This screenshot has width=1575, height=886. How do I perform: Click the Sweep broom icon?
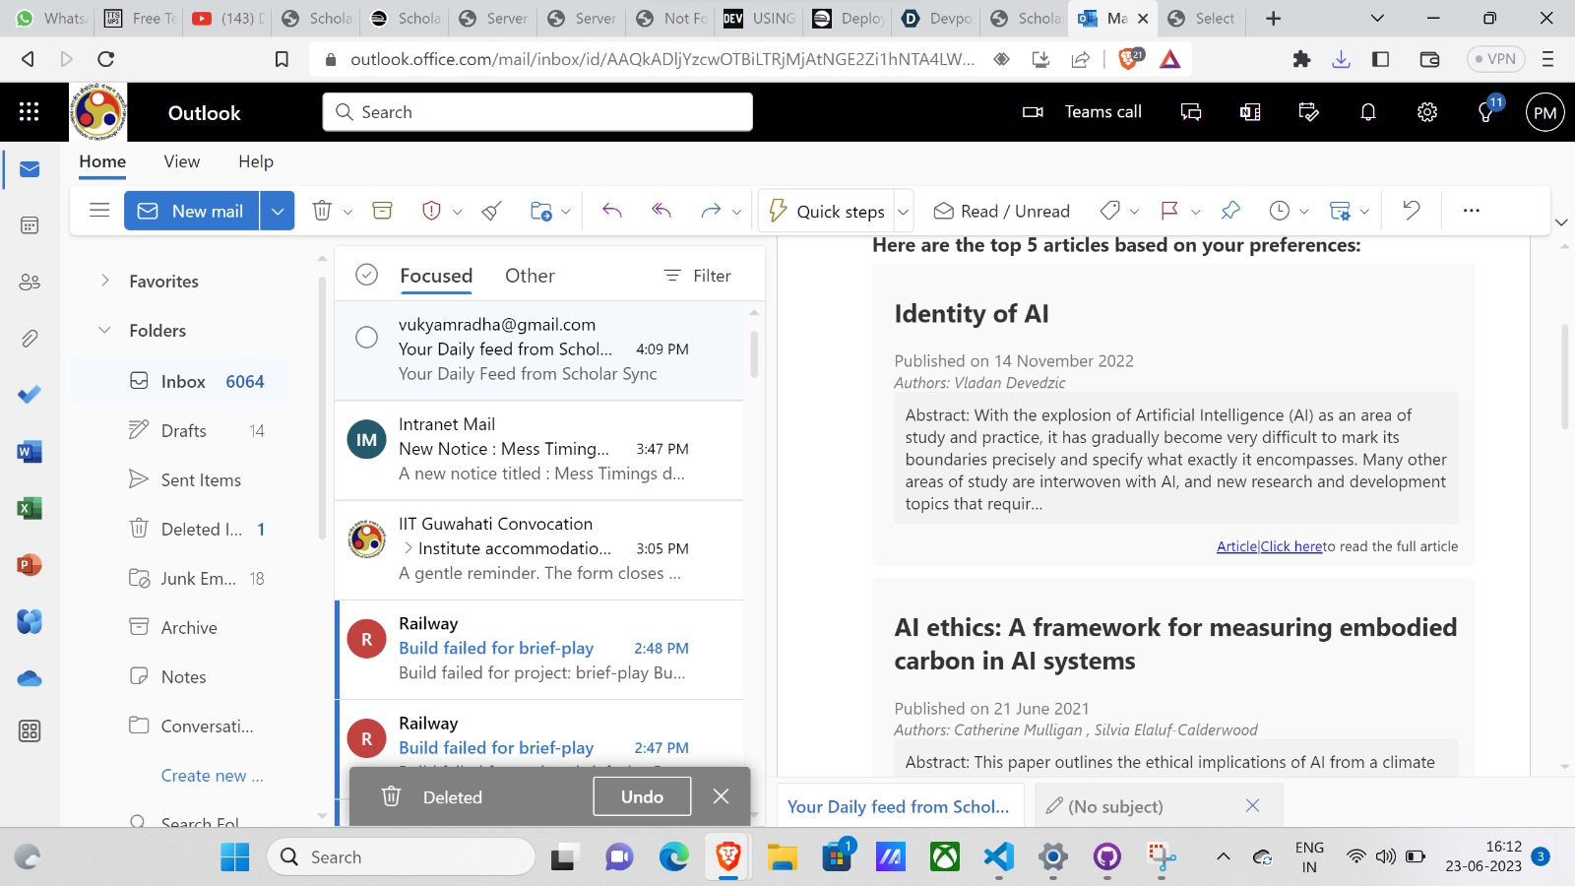click(492, 211)
